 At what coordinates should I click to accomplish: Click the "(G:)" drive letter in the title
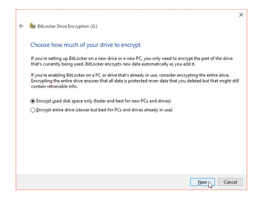click(x=93, y=26)
